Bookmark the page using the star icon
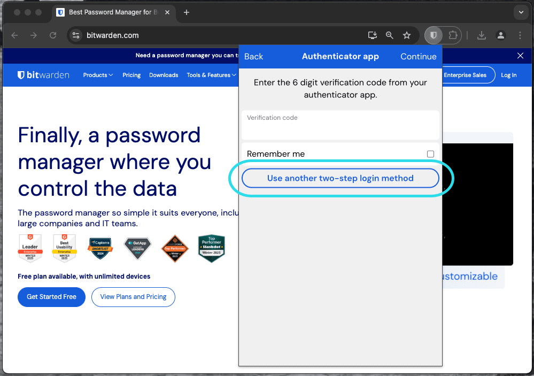 407,35
